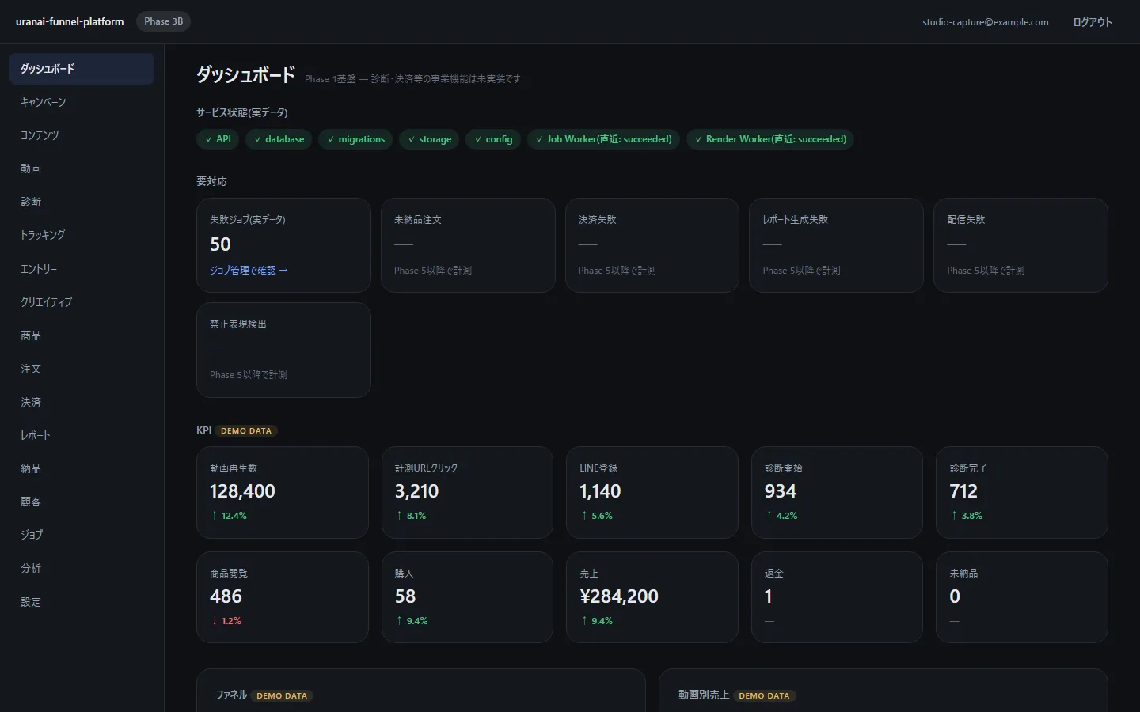This screenshot has height=712, width=1140.
Task: Click the API status chip
Action: point(218,139)
